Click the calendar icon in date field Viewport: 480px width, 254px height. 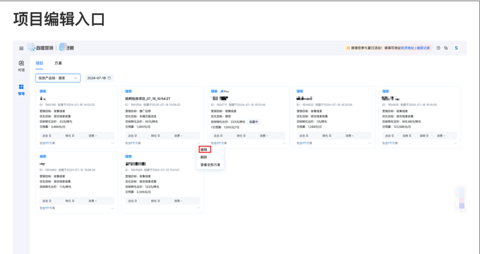tap(109, 78)
